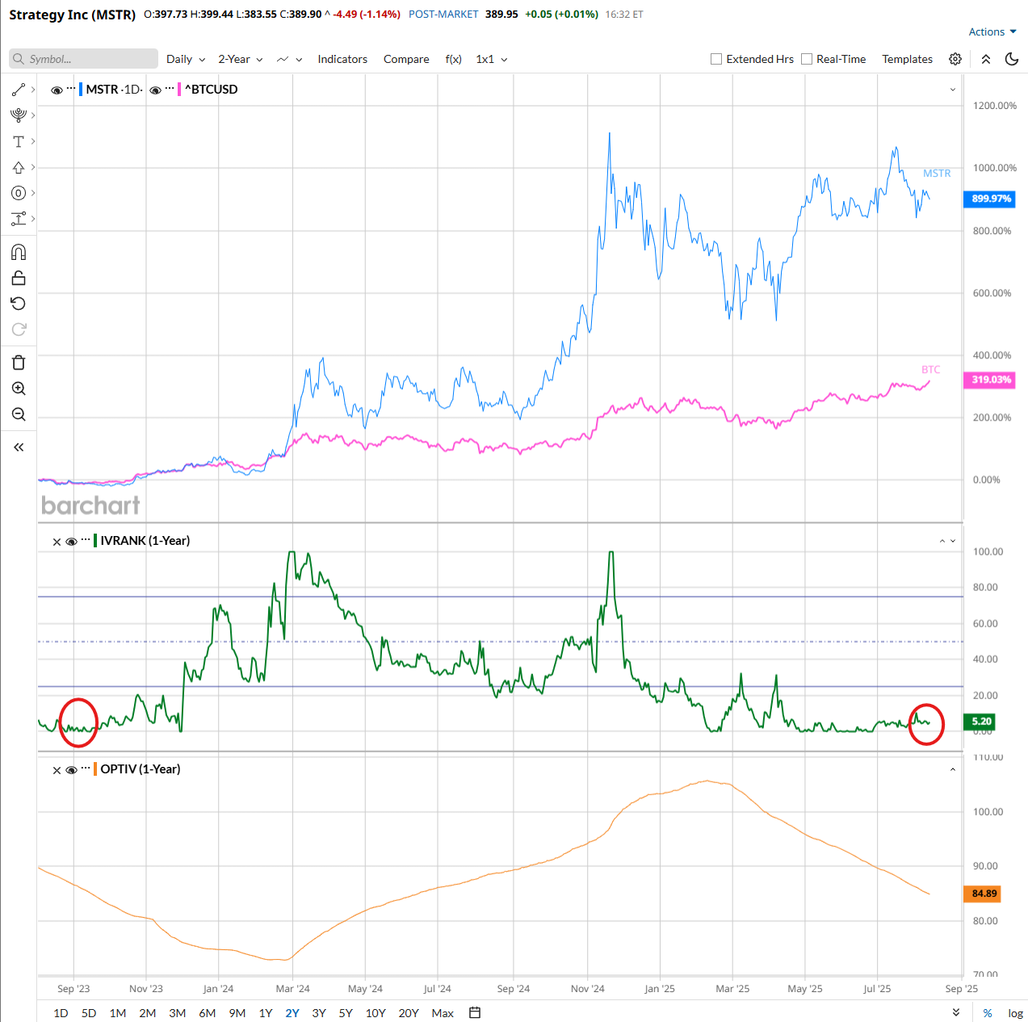Focus the Symbol search field
The image size is (1028, 1022).
pyautogui.click(x=84, y=59)
